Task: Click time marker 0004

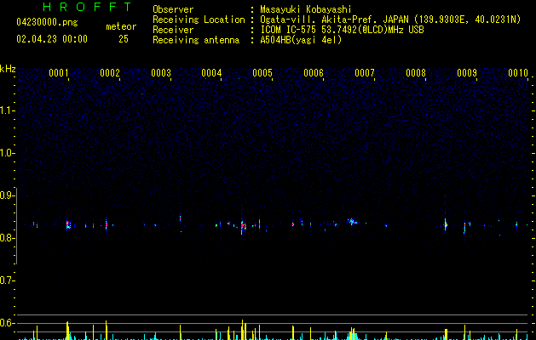Action: click(x=211, y=73)
